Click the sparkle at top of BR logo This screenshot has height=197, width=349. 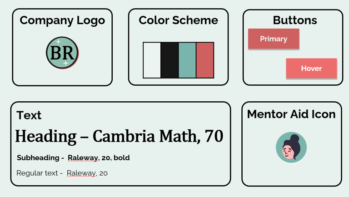[x=58, y=42]
